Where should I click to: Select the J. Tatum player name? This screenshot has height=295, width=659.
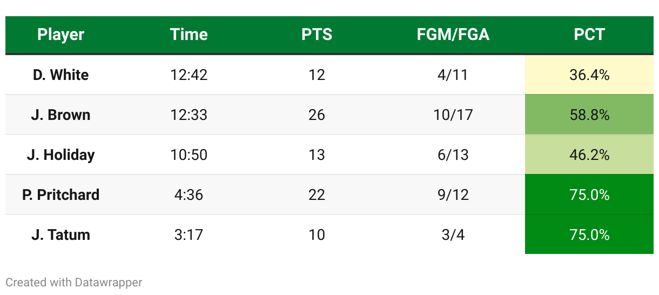[x=60, y=234]
